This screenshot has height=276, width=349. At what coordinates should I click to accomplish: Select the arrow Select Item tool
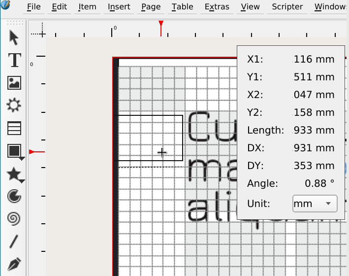(14, 37)
